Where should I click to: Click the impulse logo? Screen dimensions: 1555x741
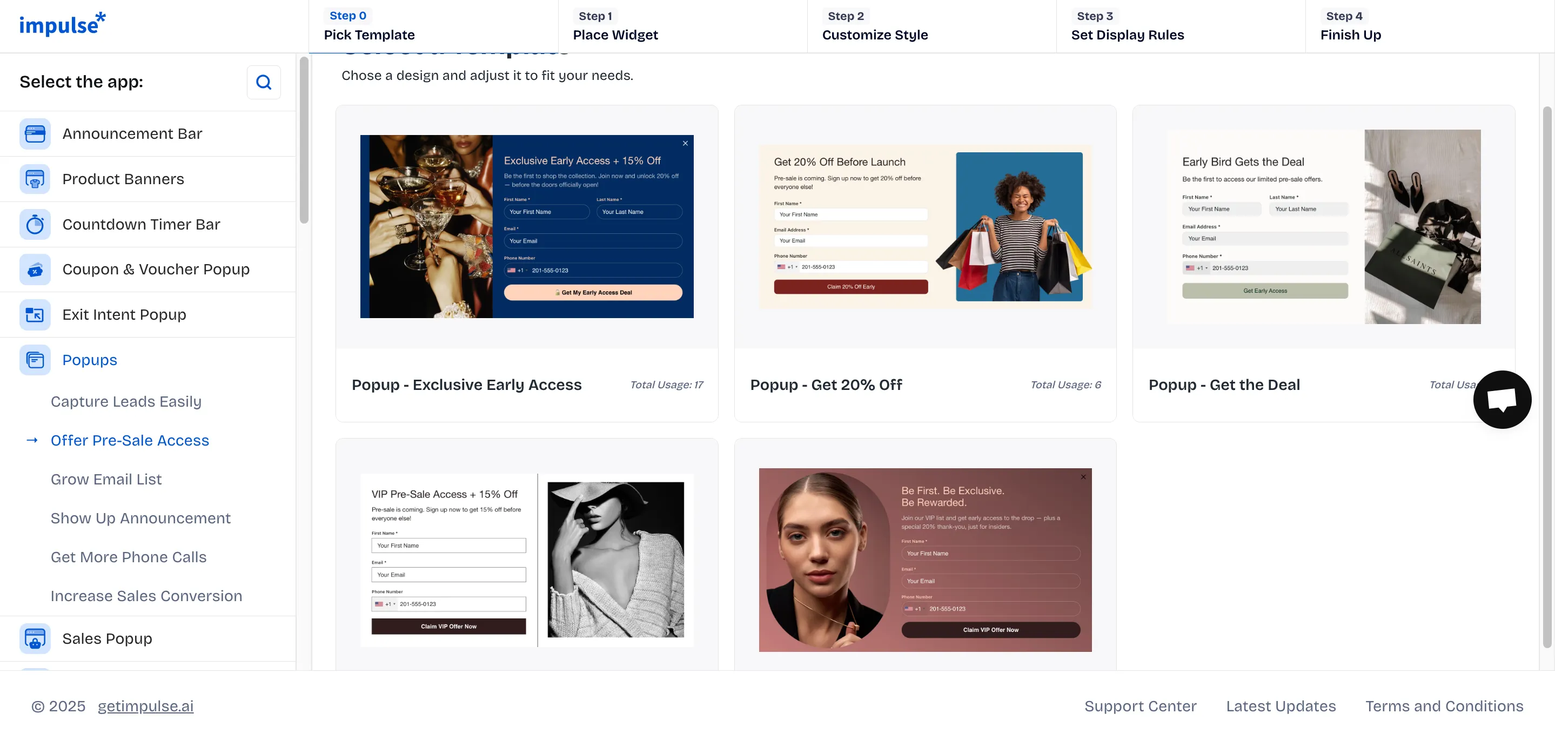click(62, 24)
